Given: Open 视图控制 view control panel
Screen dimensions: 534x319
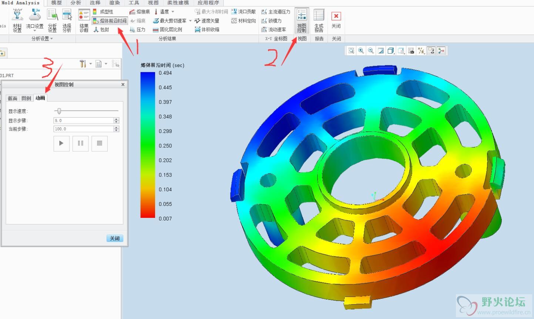Looking at the screenshot, I should pyautogui.click(x=302, y=21).
